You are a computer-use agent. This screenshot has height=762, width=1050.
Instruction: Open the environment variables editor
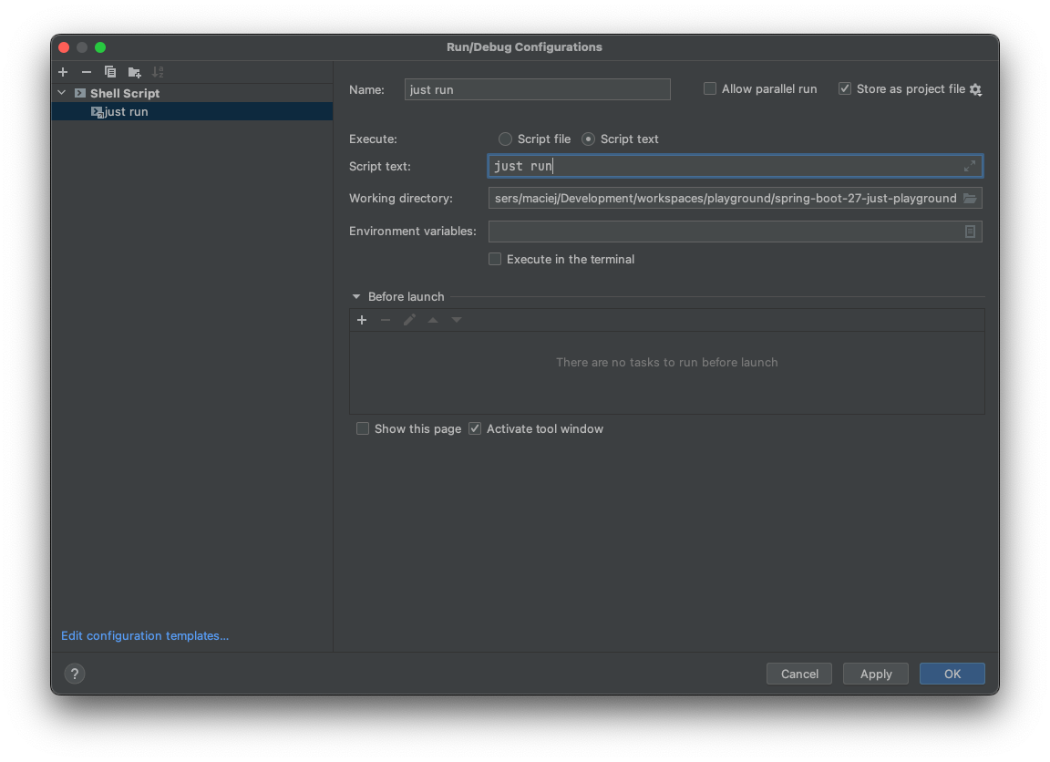(x=971, y=232)
